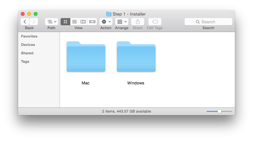Viewport: 253px width, 141px height.
Task: Select the Mac folder icon
Action: pos(86,56)
